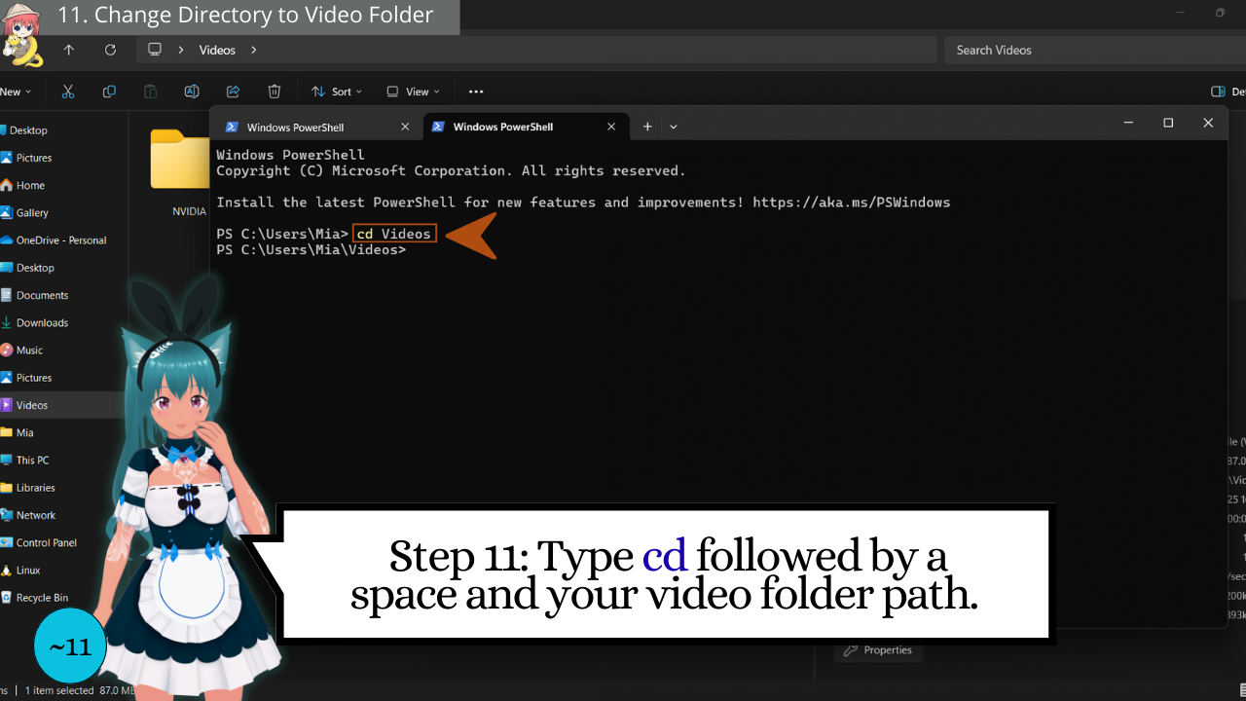Click the Rename icon in Explorer toolbar

[192, 92]
